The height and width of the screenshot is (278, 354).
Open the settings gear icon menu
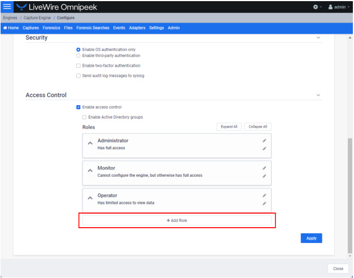point(316,7)
